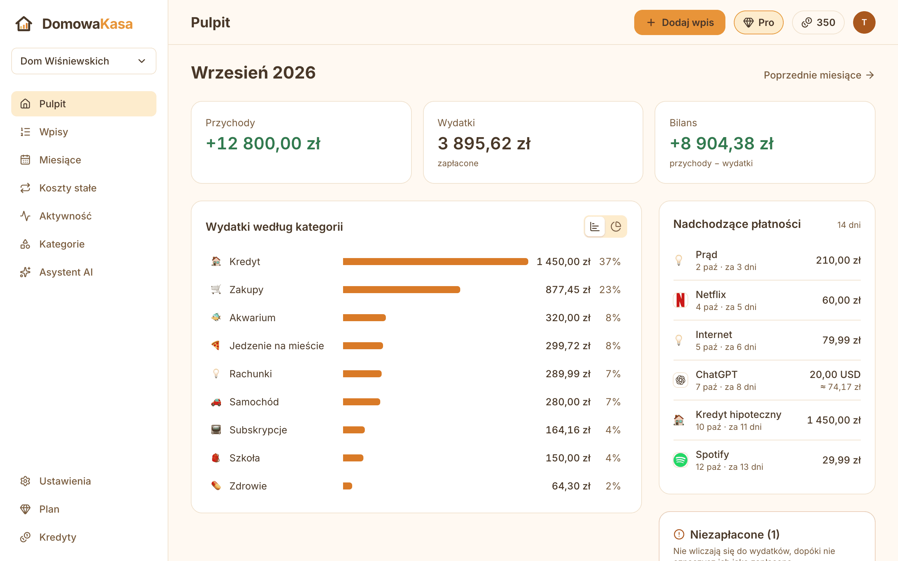Click the Bilans +8 904,38 zł card
Viewport: 898px width, 561px height.
[765, 142]
